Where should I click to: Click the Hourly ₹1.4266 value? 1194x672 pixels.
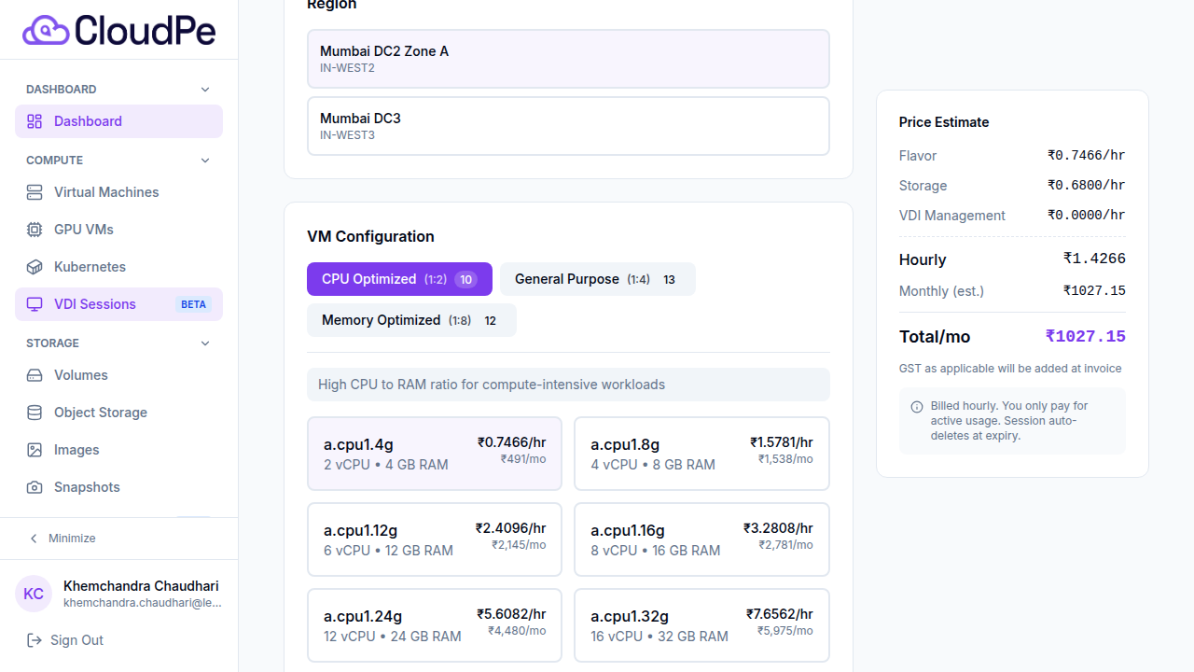pos(1094,259)
